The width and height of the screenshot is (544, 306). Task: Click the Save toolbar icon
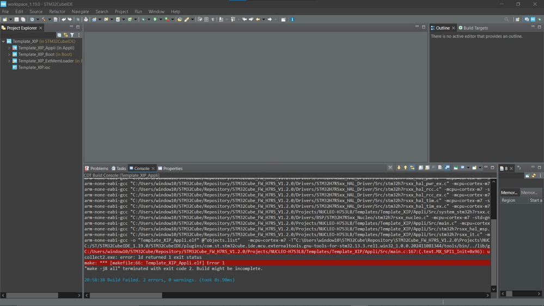(17, 20)
